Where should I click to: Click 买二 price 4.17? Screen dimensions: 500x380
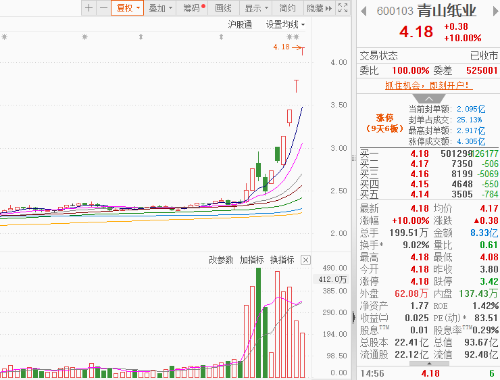(420, 164)
